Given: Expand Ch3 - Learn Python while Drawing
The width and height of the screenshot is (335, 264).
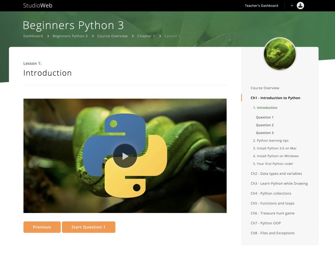Looking at the screenshot, I should coord(279,184).
